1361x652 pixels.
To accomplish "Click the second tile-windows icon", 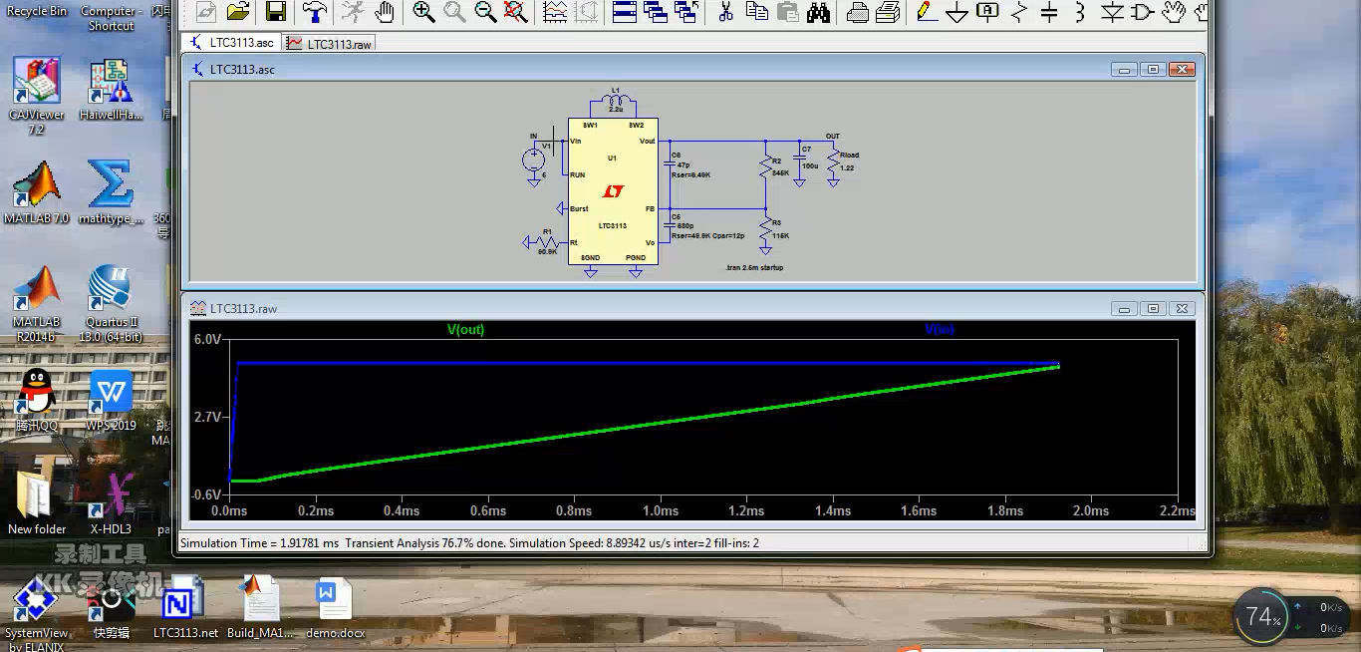I will click(656, 12).
